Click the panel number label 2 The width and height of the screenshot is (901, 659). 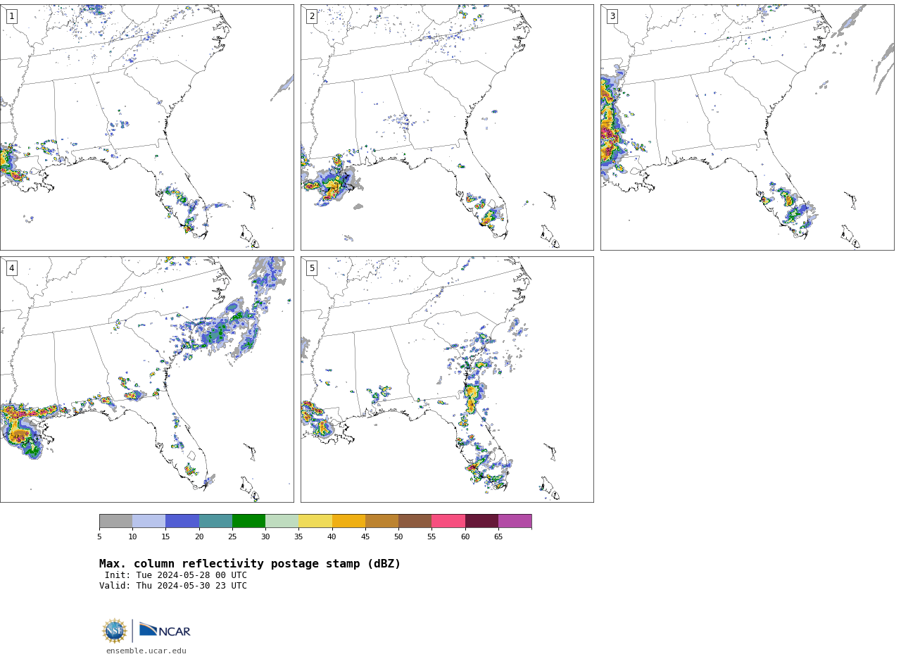[312, 16]
